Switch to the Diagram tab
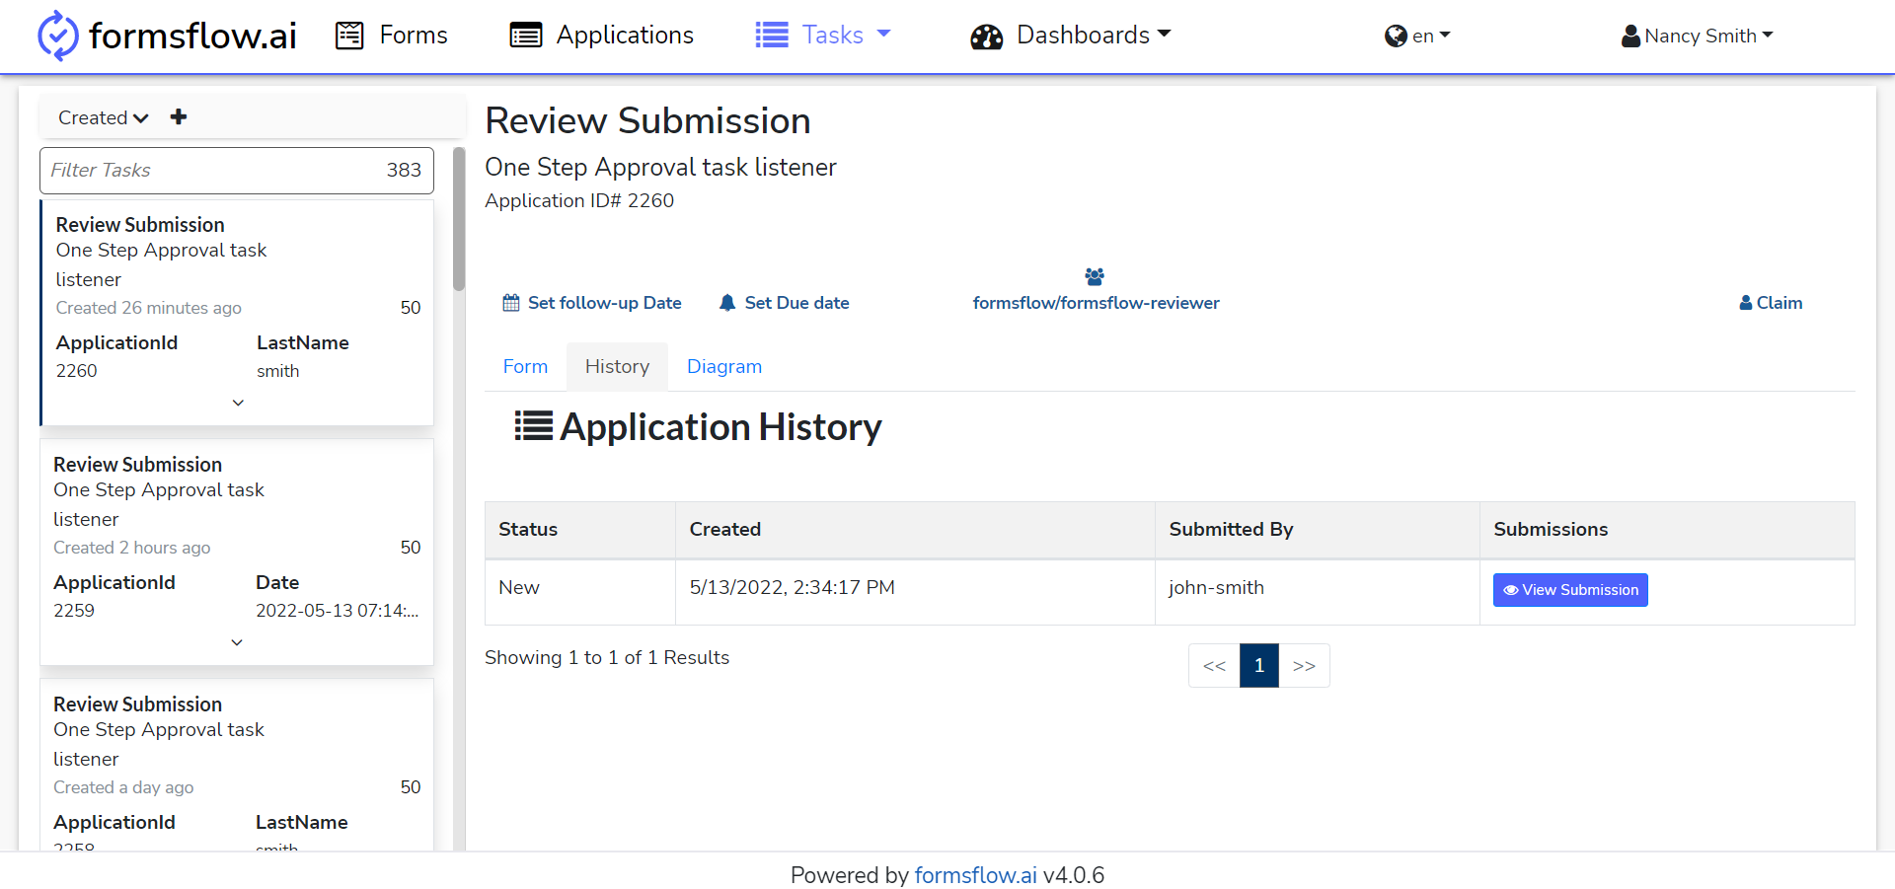This screenshot has height=889, width=1895. (x=724, y=367)
